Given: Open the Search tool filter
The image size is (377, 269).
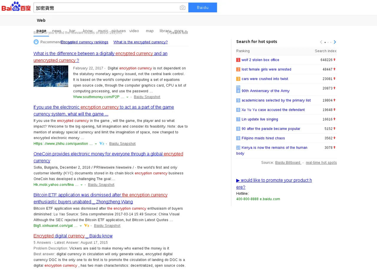Looking at the screenshot, I should (177, 32).
